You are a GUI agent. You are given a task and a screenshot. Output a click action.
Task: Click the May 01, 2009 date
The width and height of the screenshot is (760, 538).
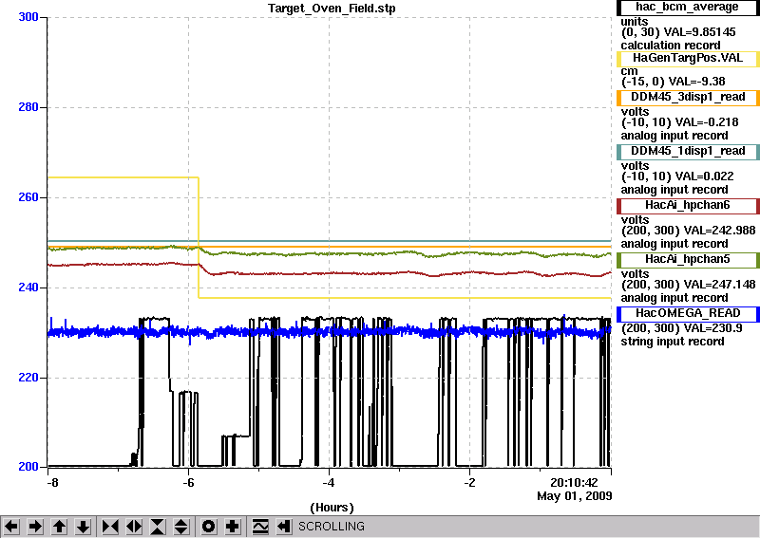click(x=575, y=496)
